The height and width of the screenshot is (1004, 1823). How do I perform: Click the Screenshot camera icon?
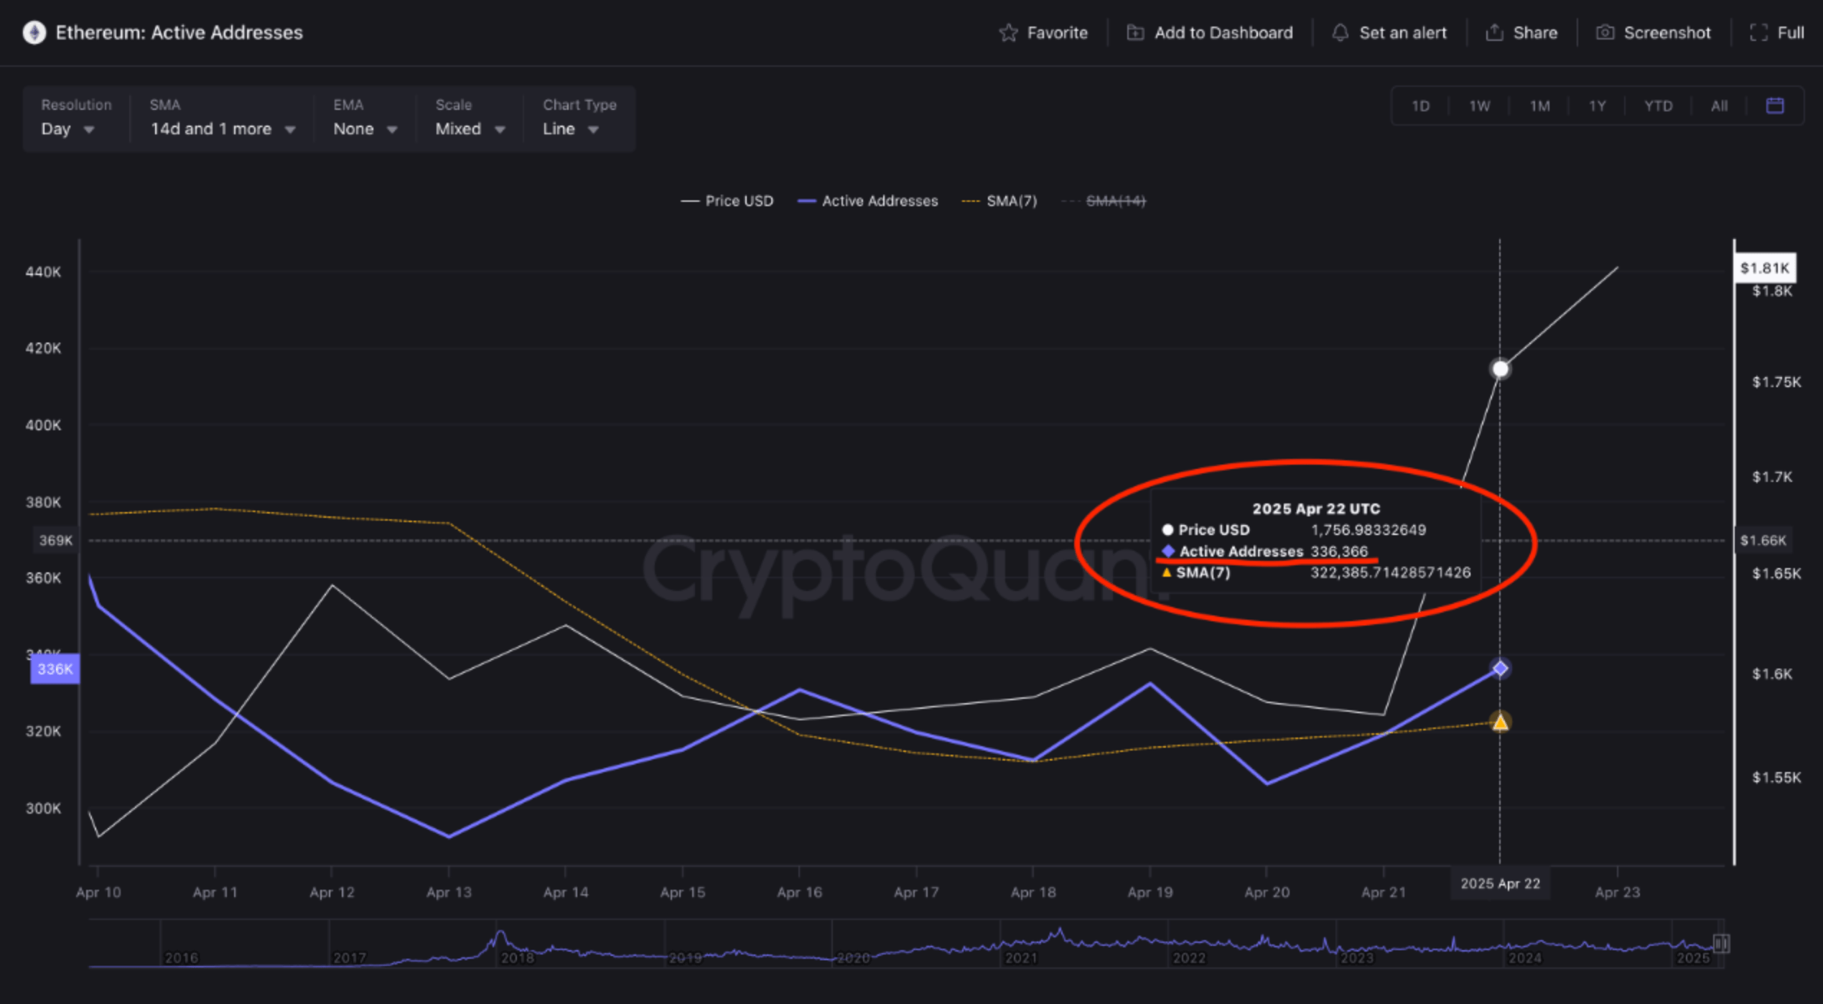click(1605, 33)
